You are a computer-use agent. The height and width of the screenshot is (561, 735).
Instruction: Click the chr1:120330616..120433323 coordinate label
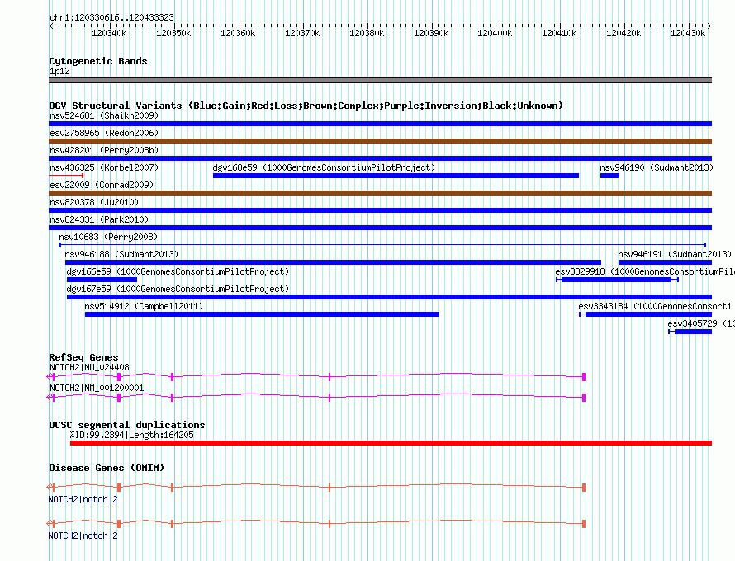pyautogui.click(x=111, y=17)
